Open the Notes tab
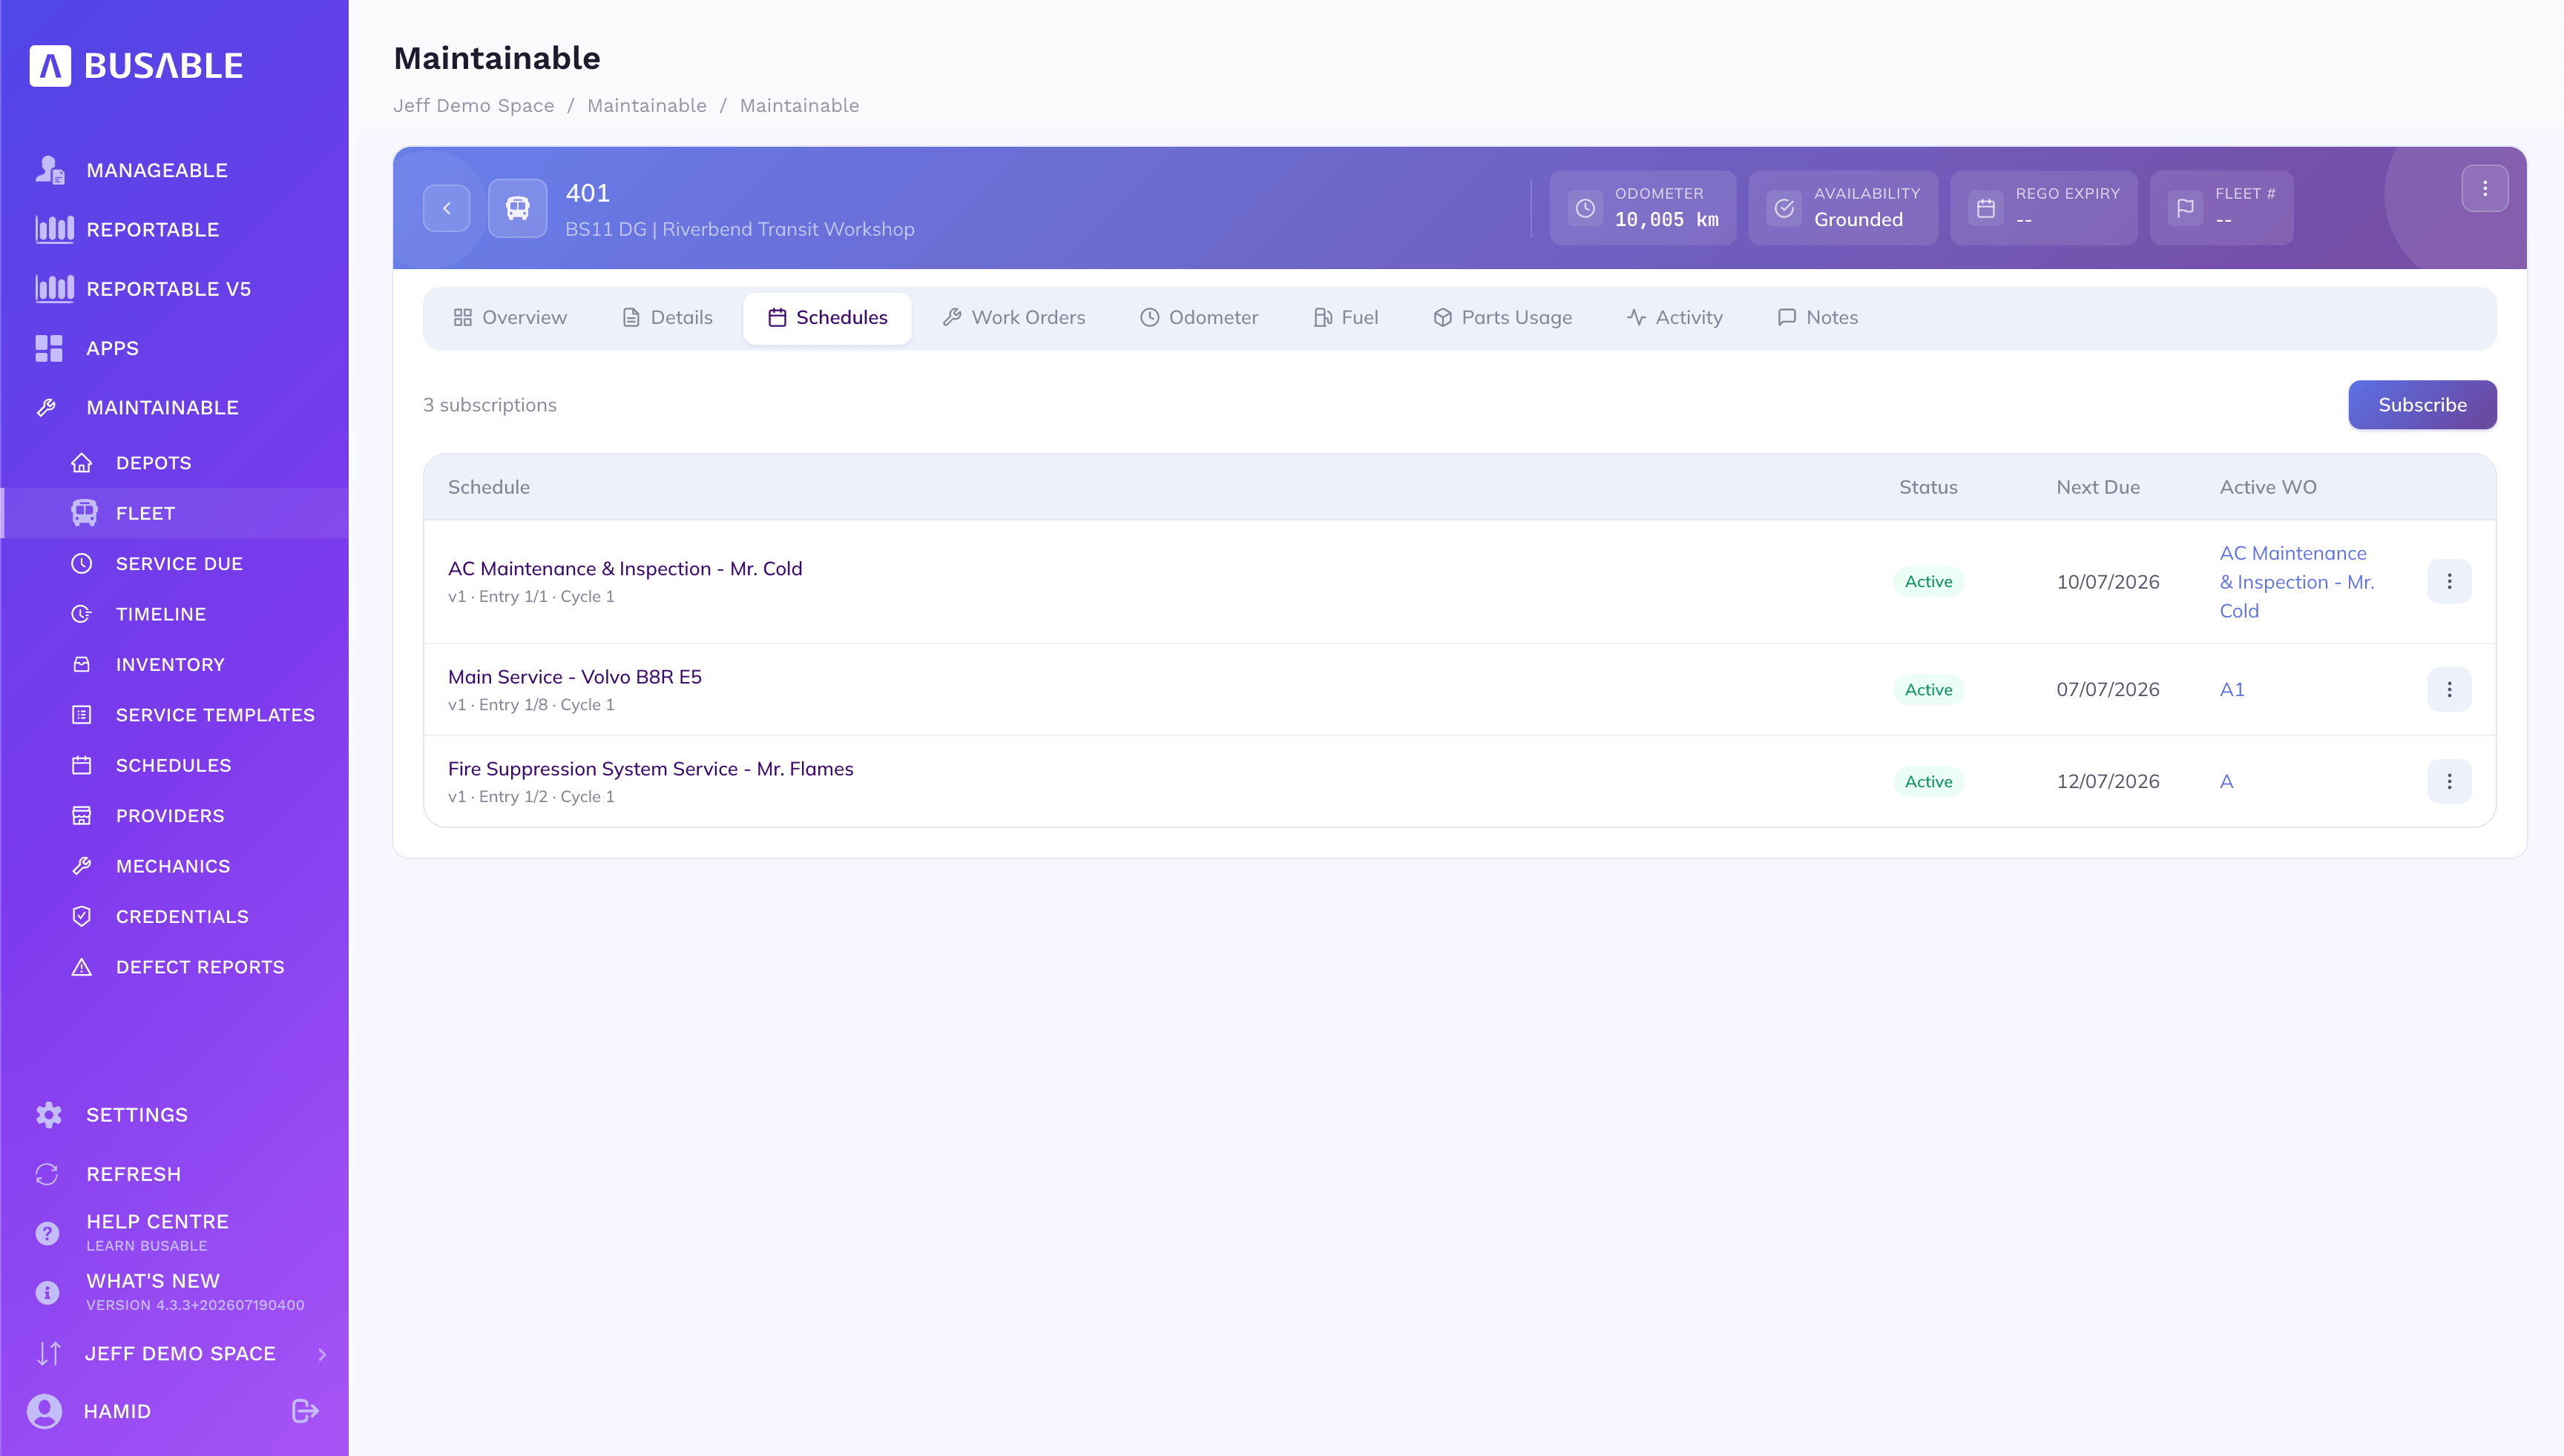The image size is (2564, 1456). (1818, 317)
